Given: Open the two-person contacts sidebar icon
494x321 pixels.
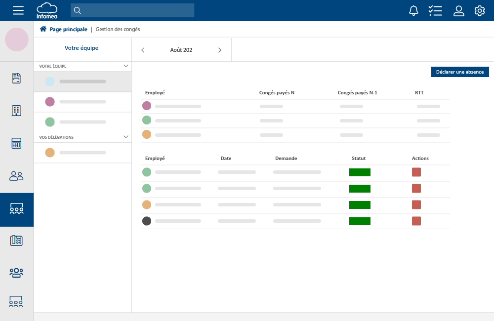Looking at the screenshot, I should pos(17,176).
